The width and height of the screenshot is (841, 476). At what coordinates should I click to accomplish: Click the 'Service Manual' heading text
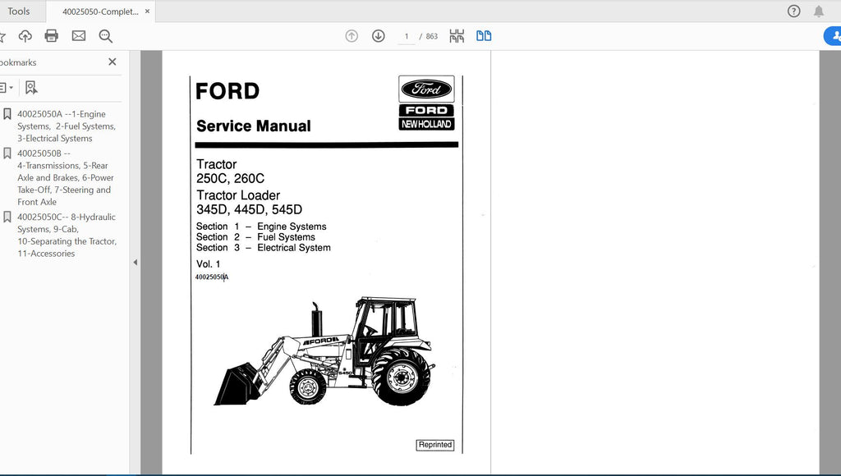click(x=253, y=126)
